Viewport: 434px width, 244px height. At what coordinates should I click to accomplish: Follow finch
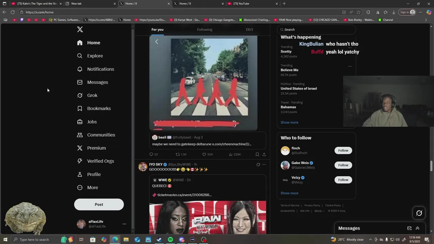[343, 150]
